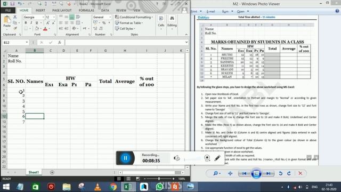Switch to the REVIEW tab
341x192 pixels.
[x=121, y=10]
